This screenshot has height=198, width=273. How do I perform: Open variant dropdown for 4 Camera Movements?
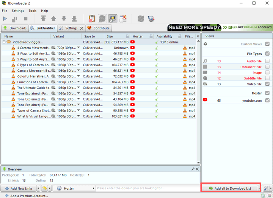tap(78, 47)
